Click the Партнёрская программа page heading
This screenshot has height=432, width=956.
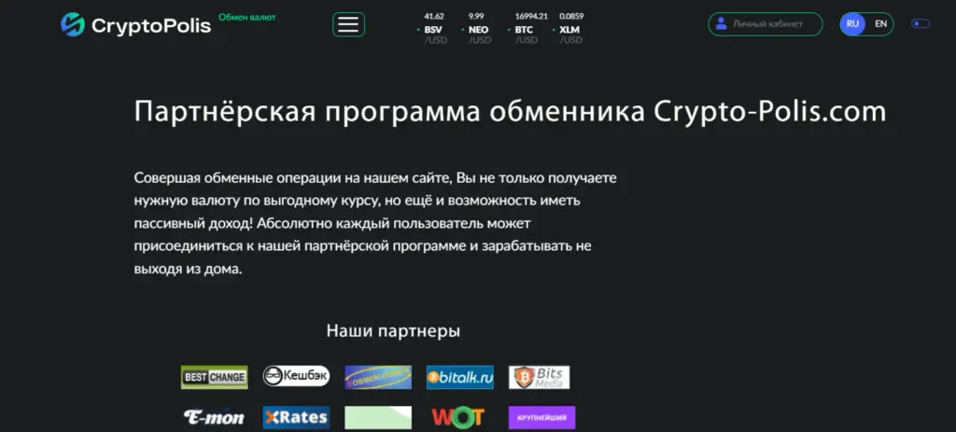pos(510,112)
